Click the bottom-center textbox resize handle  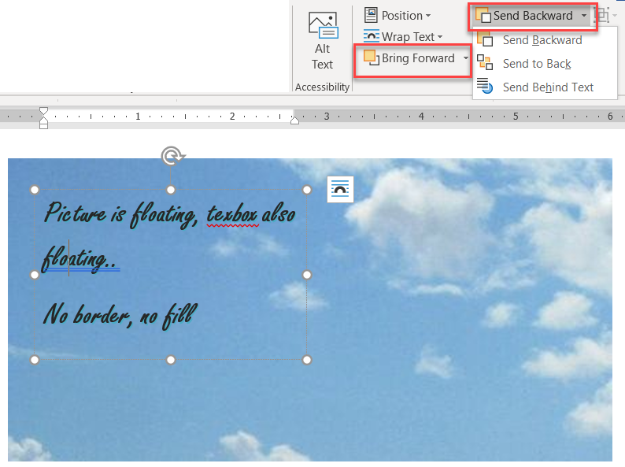[x=171, y=360]
